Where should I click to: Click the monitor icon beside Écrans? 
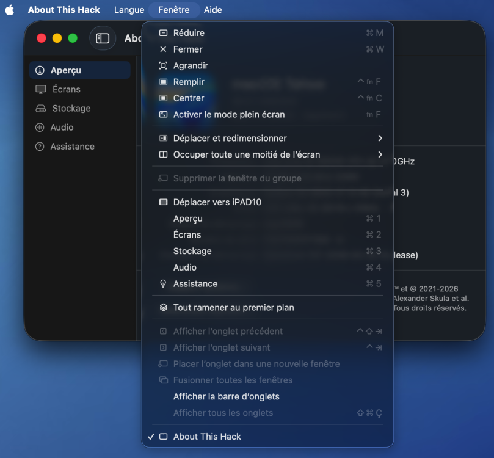coord(41,89)
